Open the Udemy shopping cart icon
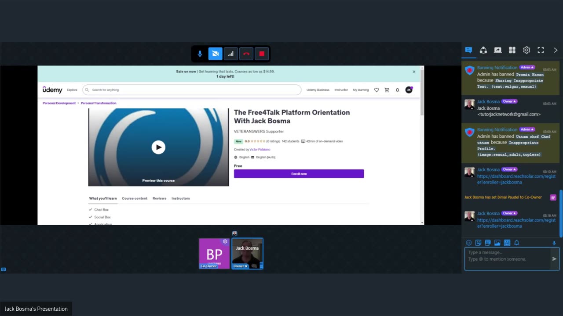563x316 pixels. pyautogui.click(x=387, y=90)
